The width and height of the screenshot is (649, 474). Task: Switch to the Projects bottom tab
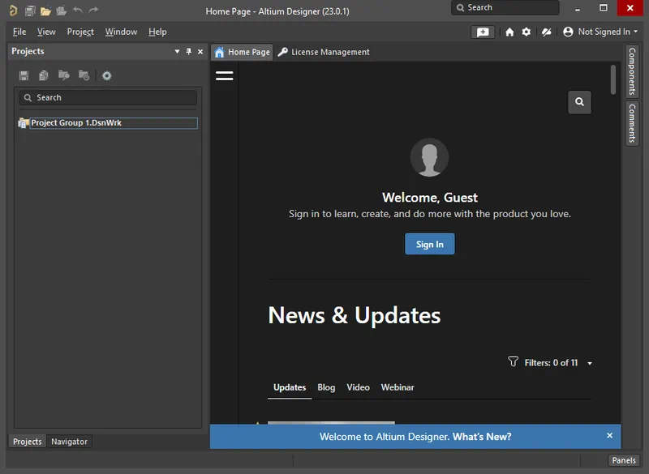pyautogui.click(x=28, y=442)
